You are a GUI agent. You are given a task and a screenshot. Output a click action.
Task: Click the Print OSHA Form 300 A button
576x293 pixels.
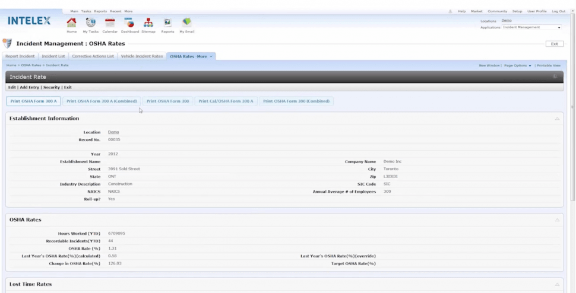34,101
